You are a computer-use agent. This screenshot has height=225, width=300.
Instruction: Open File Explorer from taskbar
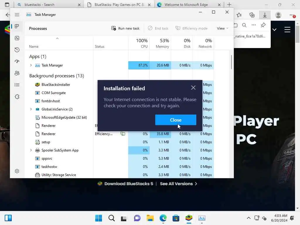(x=150, y=218)
